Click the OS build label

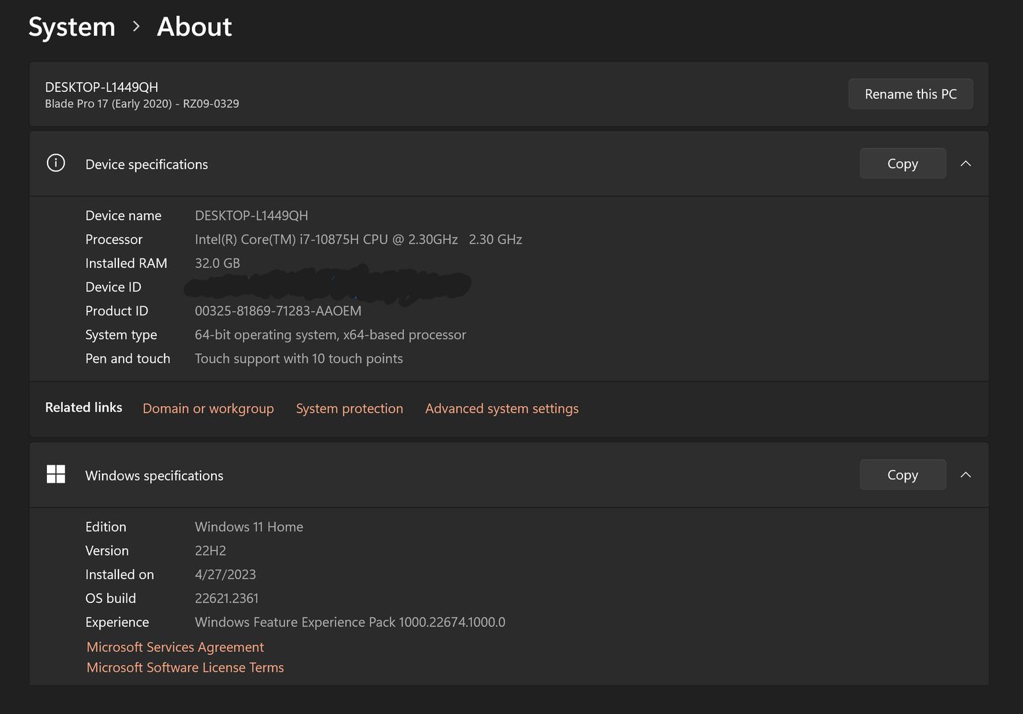tap(111, 598)
